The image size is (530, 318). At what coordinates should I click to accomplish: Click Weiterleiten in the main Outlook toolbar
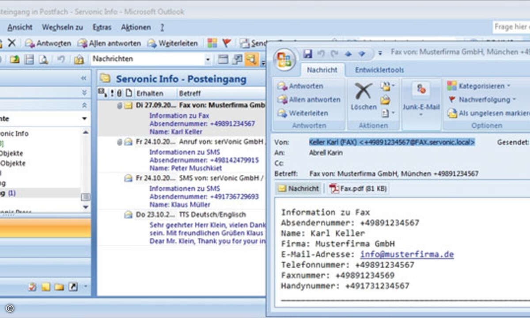pyautogui.click(x=173, y=43)
